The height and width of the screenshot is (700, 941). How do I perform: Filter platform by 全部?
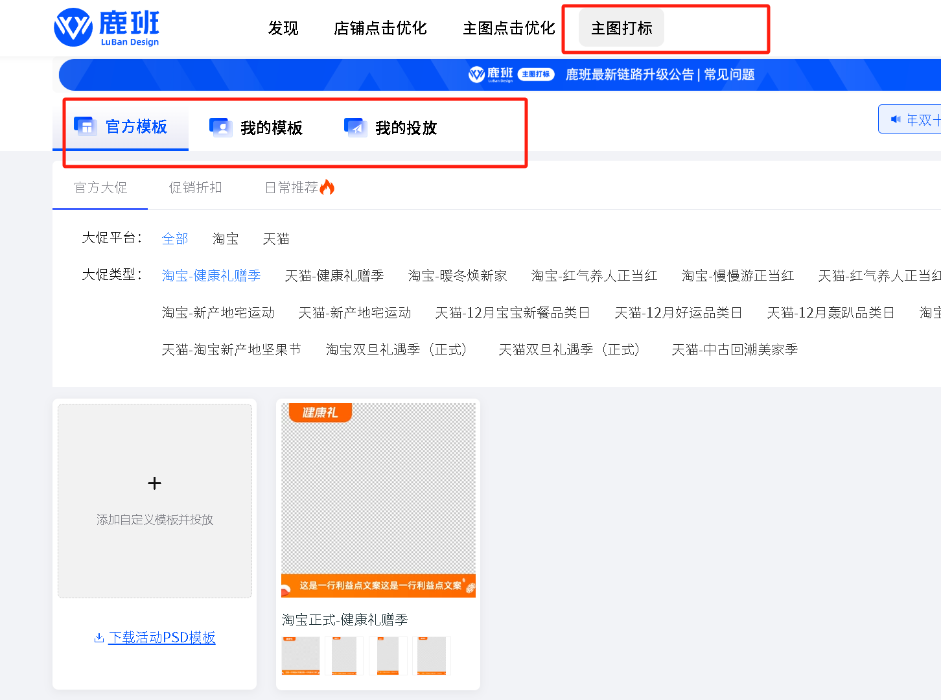point(175,239)
